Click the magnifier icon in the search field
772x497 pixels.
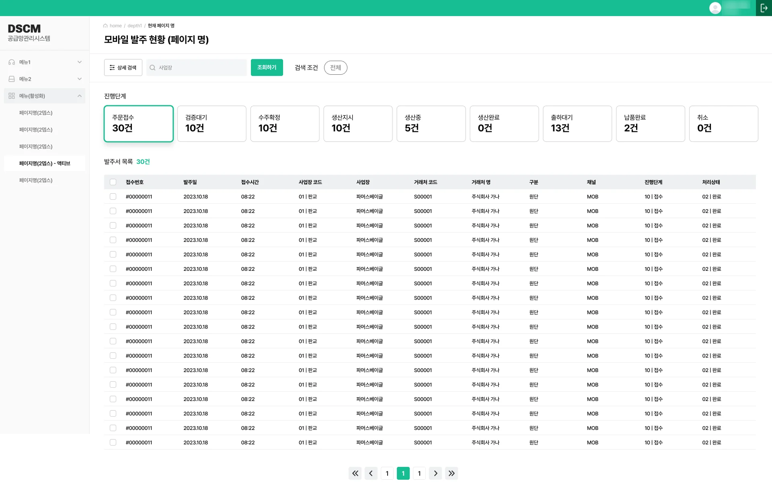point(152,67)
